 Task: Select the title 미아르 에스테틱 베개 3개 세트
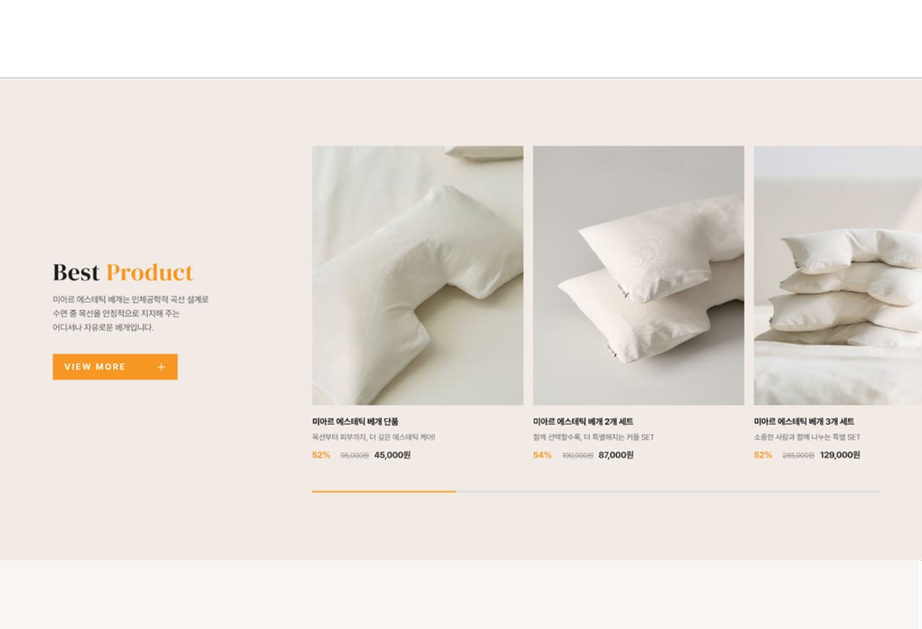pos(803,422)
